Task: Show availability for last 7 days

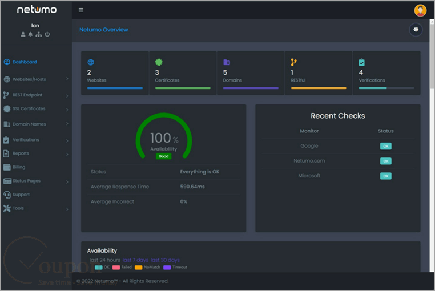Action: click(x=135, y=260)
